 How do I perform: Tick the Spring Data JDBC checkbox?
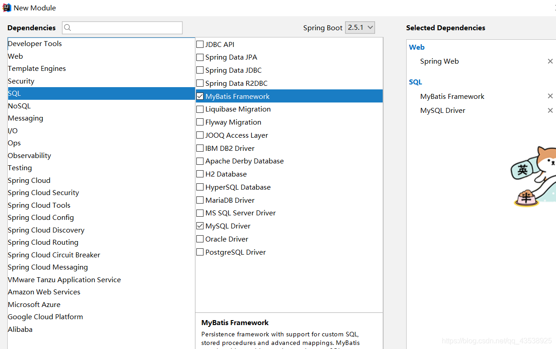[x=200, y=70]
